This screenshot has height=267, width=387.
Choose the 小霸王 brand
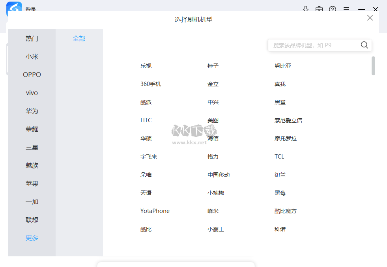point(216,229)
